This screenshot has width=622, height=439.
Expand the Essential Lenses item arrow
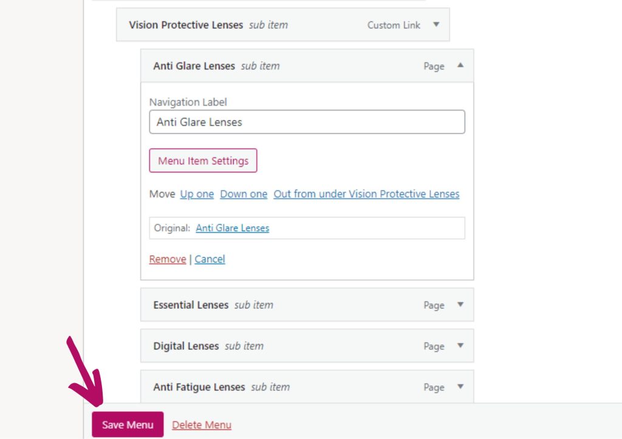(460, 304)
